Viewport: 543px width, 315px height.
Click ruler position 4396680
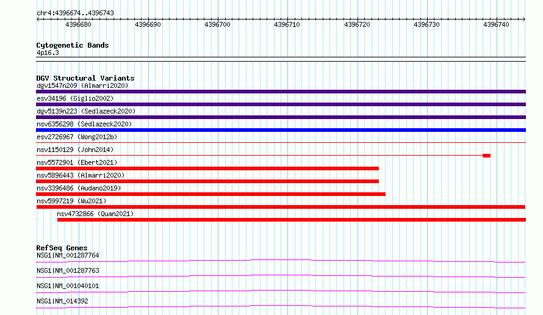point(79,24)
